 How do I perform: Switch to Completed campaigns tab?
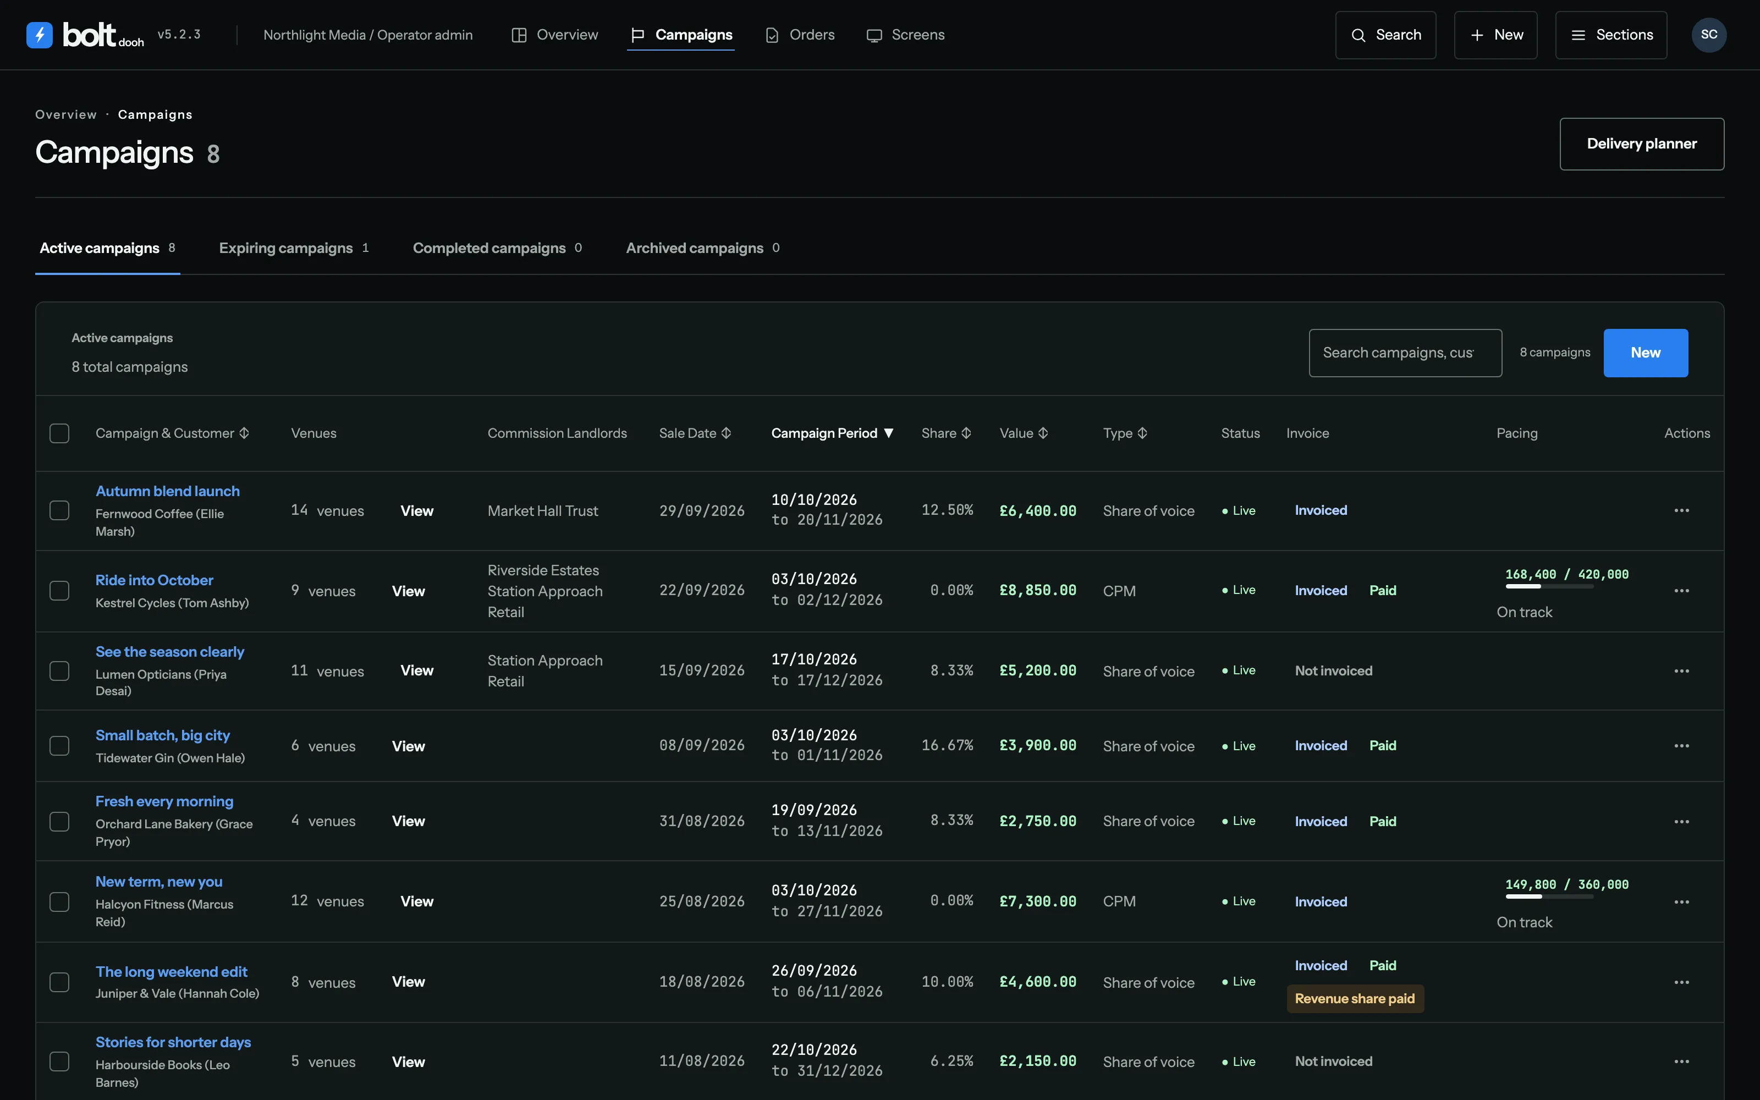point(497,248)
